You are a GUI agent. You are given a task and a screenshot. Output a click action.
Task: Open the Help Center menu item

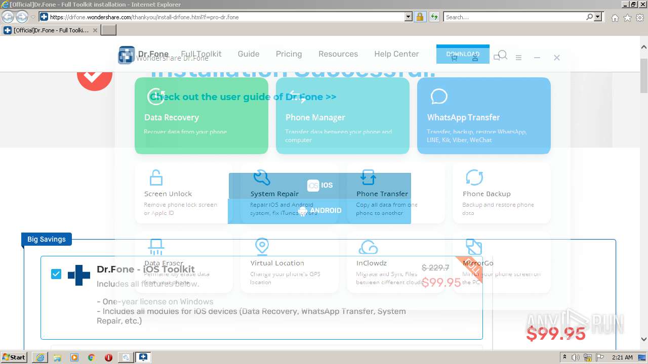point(396,54)
